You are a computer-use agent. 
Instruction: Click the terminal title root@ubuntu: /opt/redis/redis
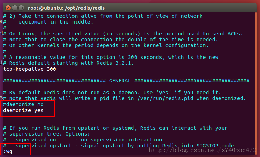tap(66, 8)
